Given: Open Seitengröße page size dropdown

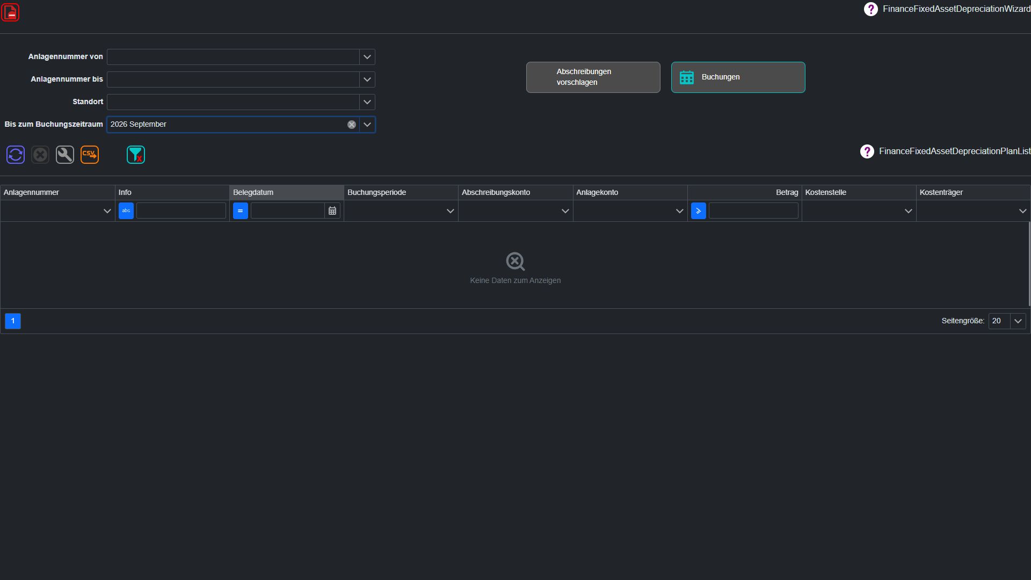Looking at the screenshot, I should 1018,321.
